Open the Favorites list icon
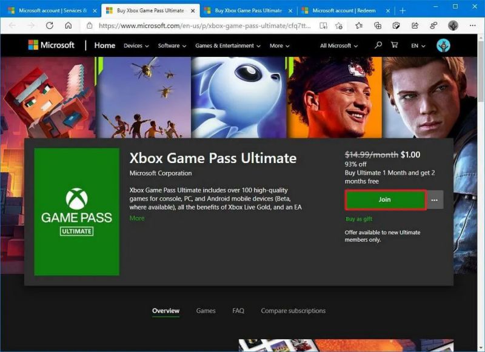This screenshot has width=485, height=352. click(x=359, y=25)
